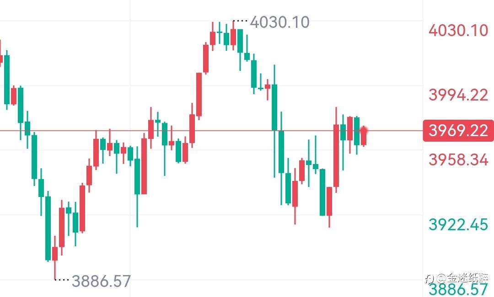Image resolution: width=494 pixels, height=297 pixels.
Task: Select the latest red candle at the right end
Action: (x=364, y=136)
